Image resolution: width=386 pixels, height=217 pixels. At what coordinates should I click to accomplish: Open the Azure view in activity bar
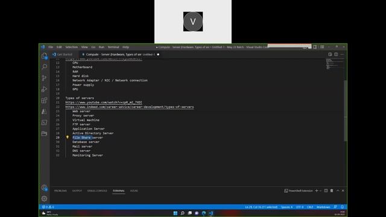click(x=44, y=111)
